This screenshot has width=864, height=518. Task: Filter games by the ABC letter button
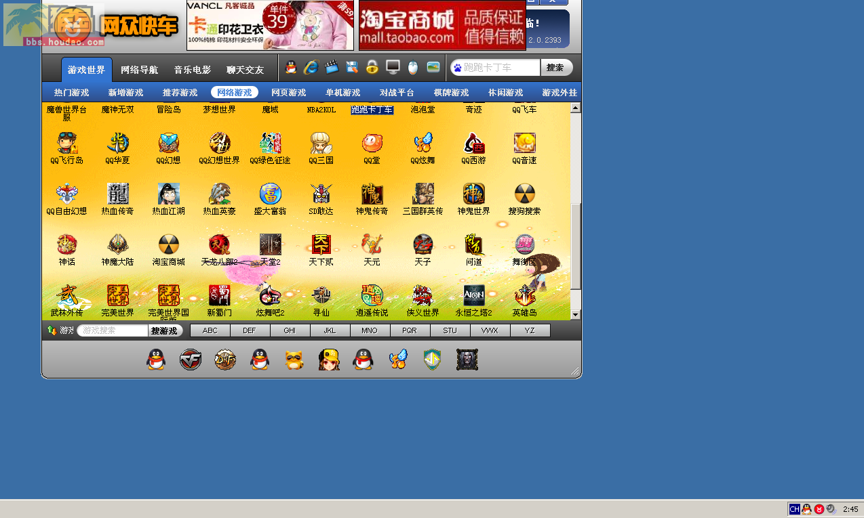click(x=210, y=330)
